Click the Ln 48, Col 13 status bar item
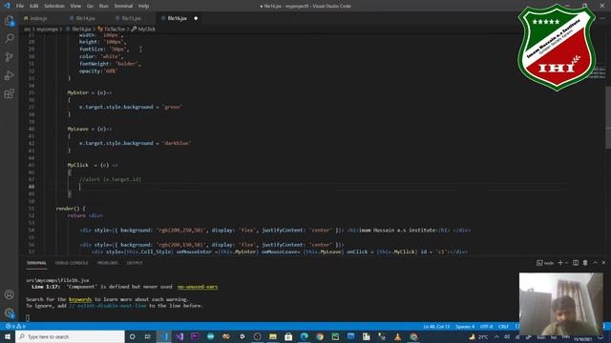 (x=436, y=326)
